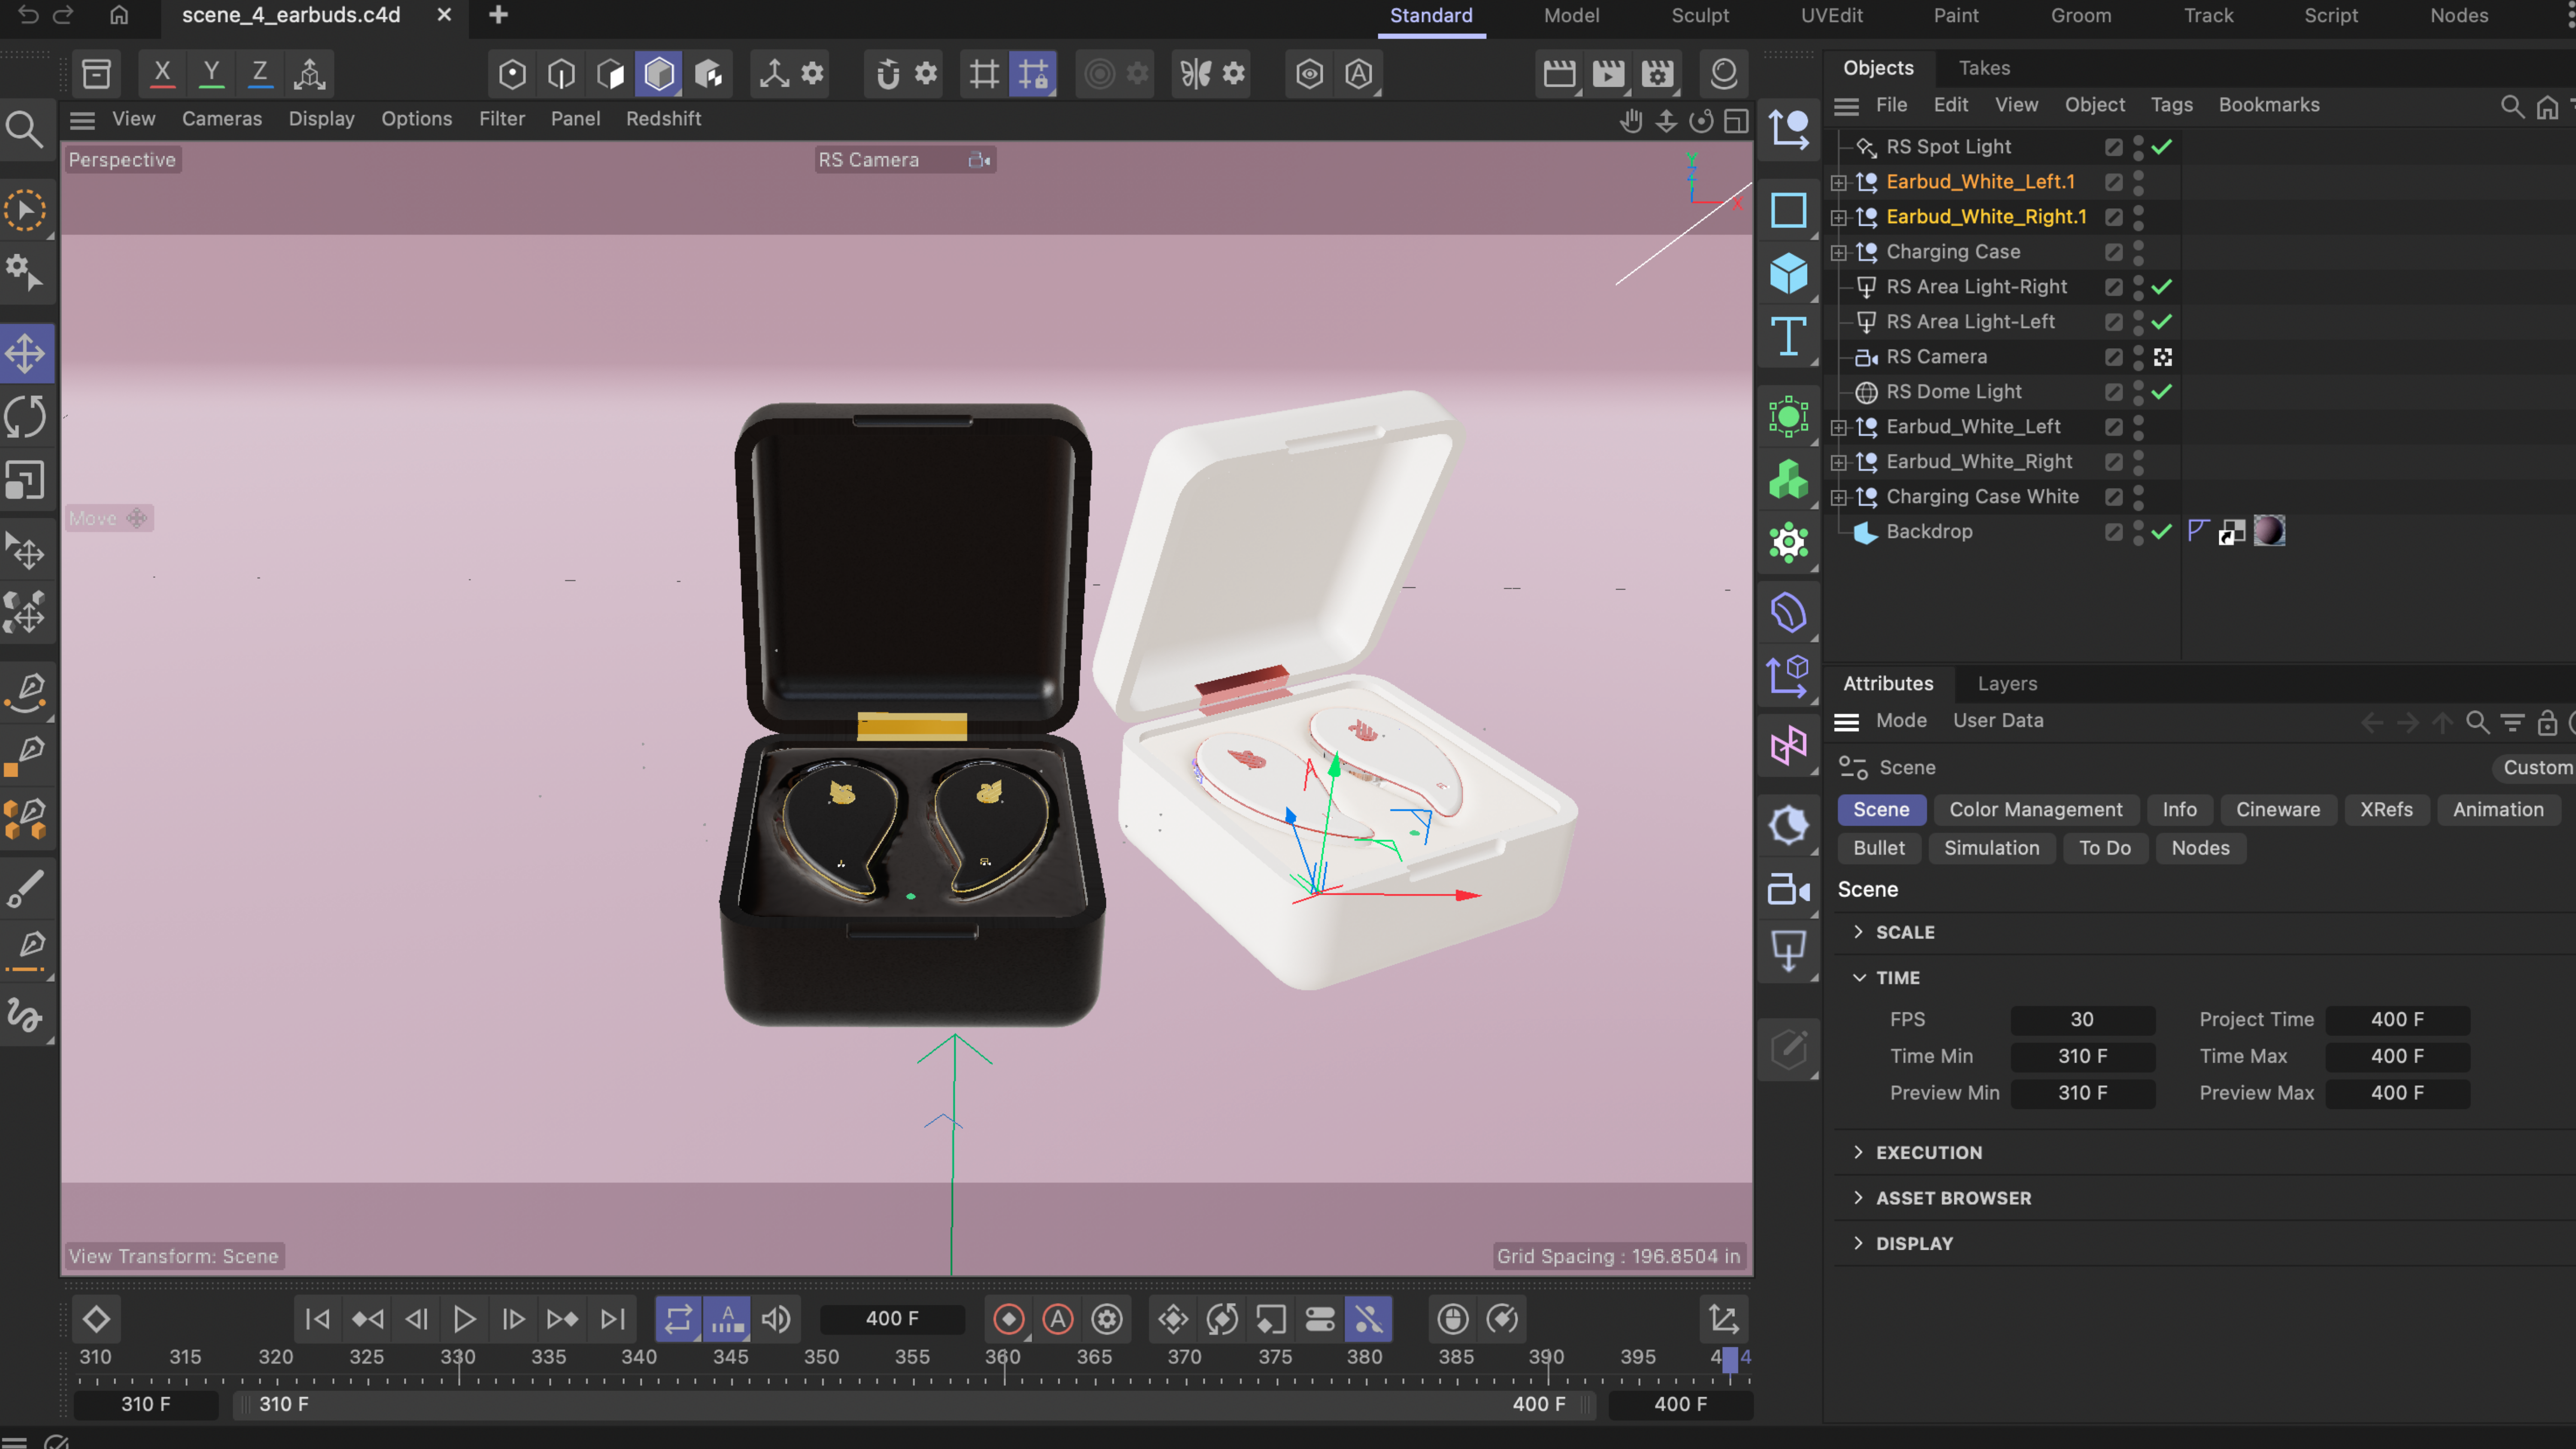Toggle visibility dots for Charging Case

tap(2138, 252)
